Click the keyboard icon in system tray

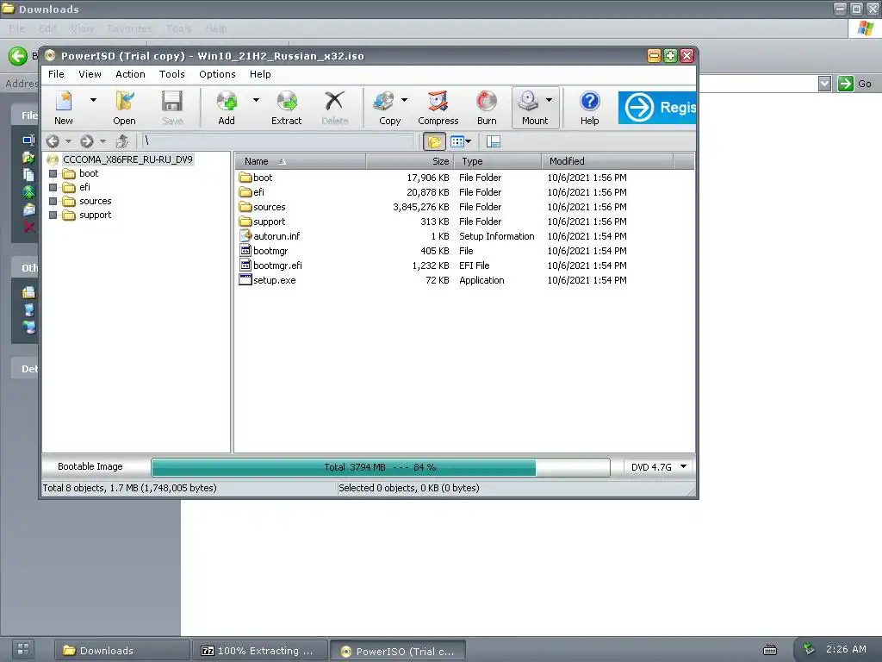click(x=769, y=650)
